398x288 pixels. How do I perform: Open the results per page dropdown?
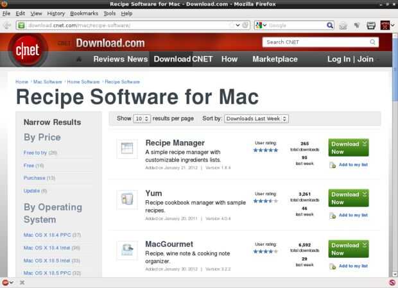coord(142,119)
